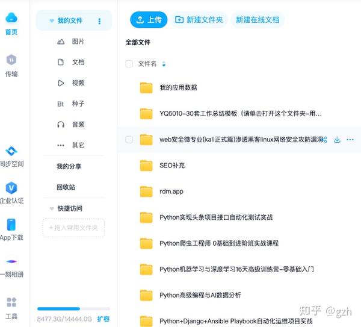Click the 扩容 expand storage link

103,319
